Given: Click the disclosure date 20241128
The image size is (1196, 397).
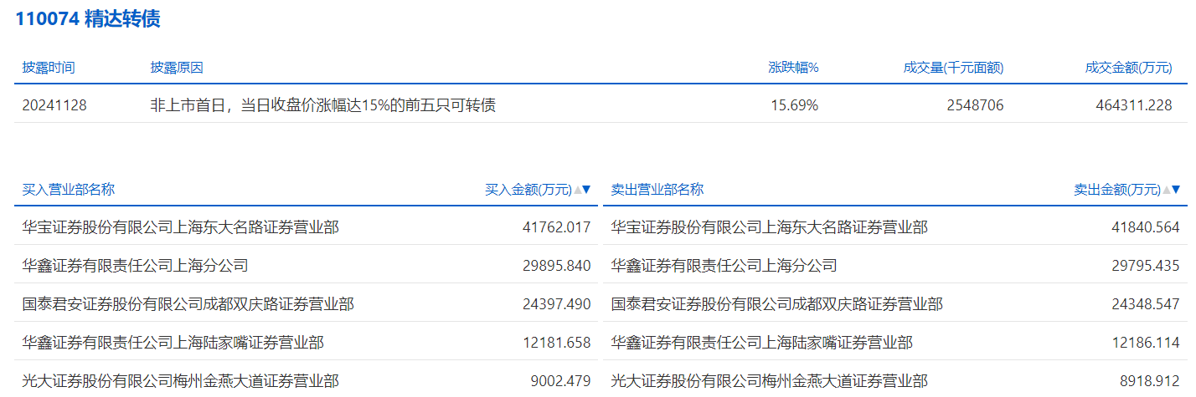Looking at the screenshot, I should [54, 105].
